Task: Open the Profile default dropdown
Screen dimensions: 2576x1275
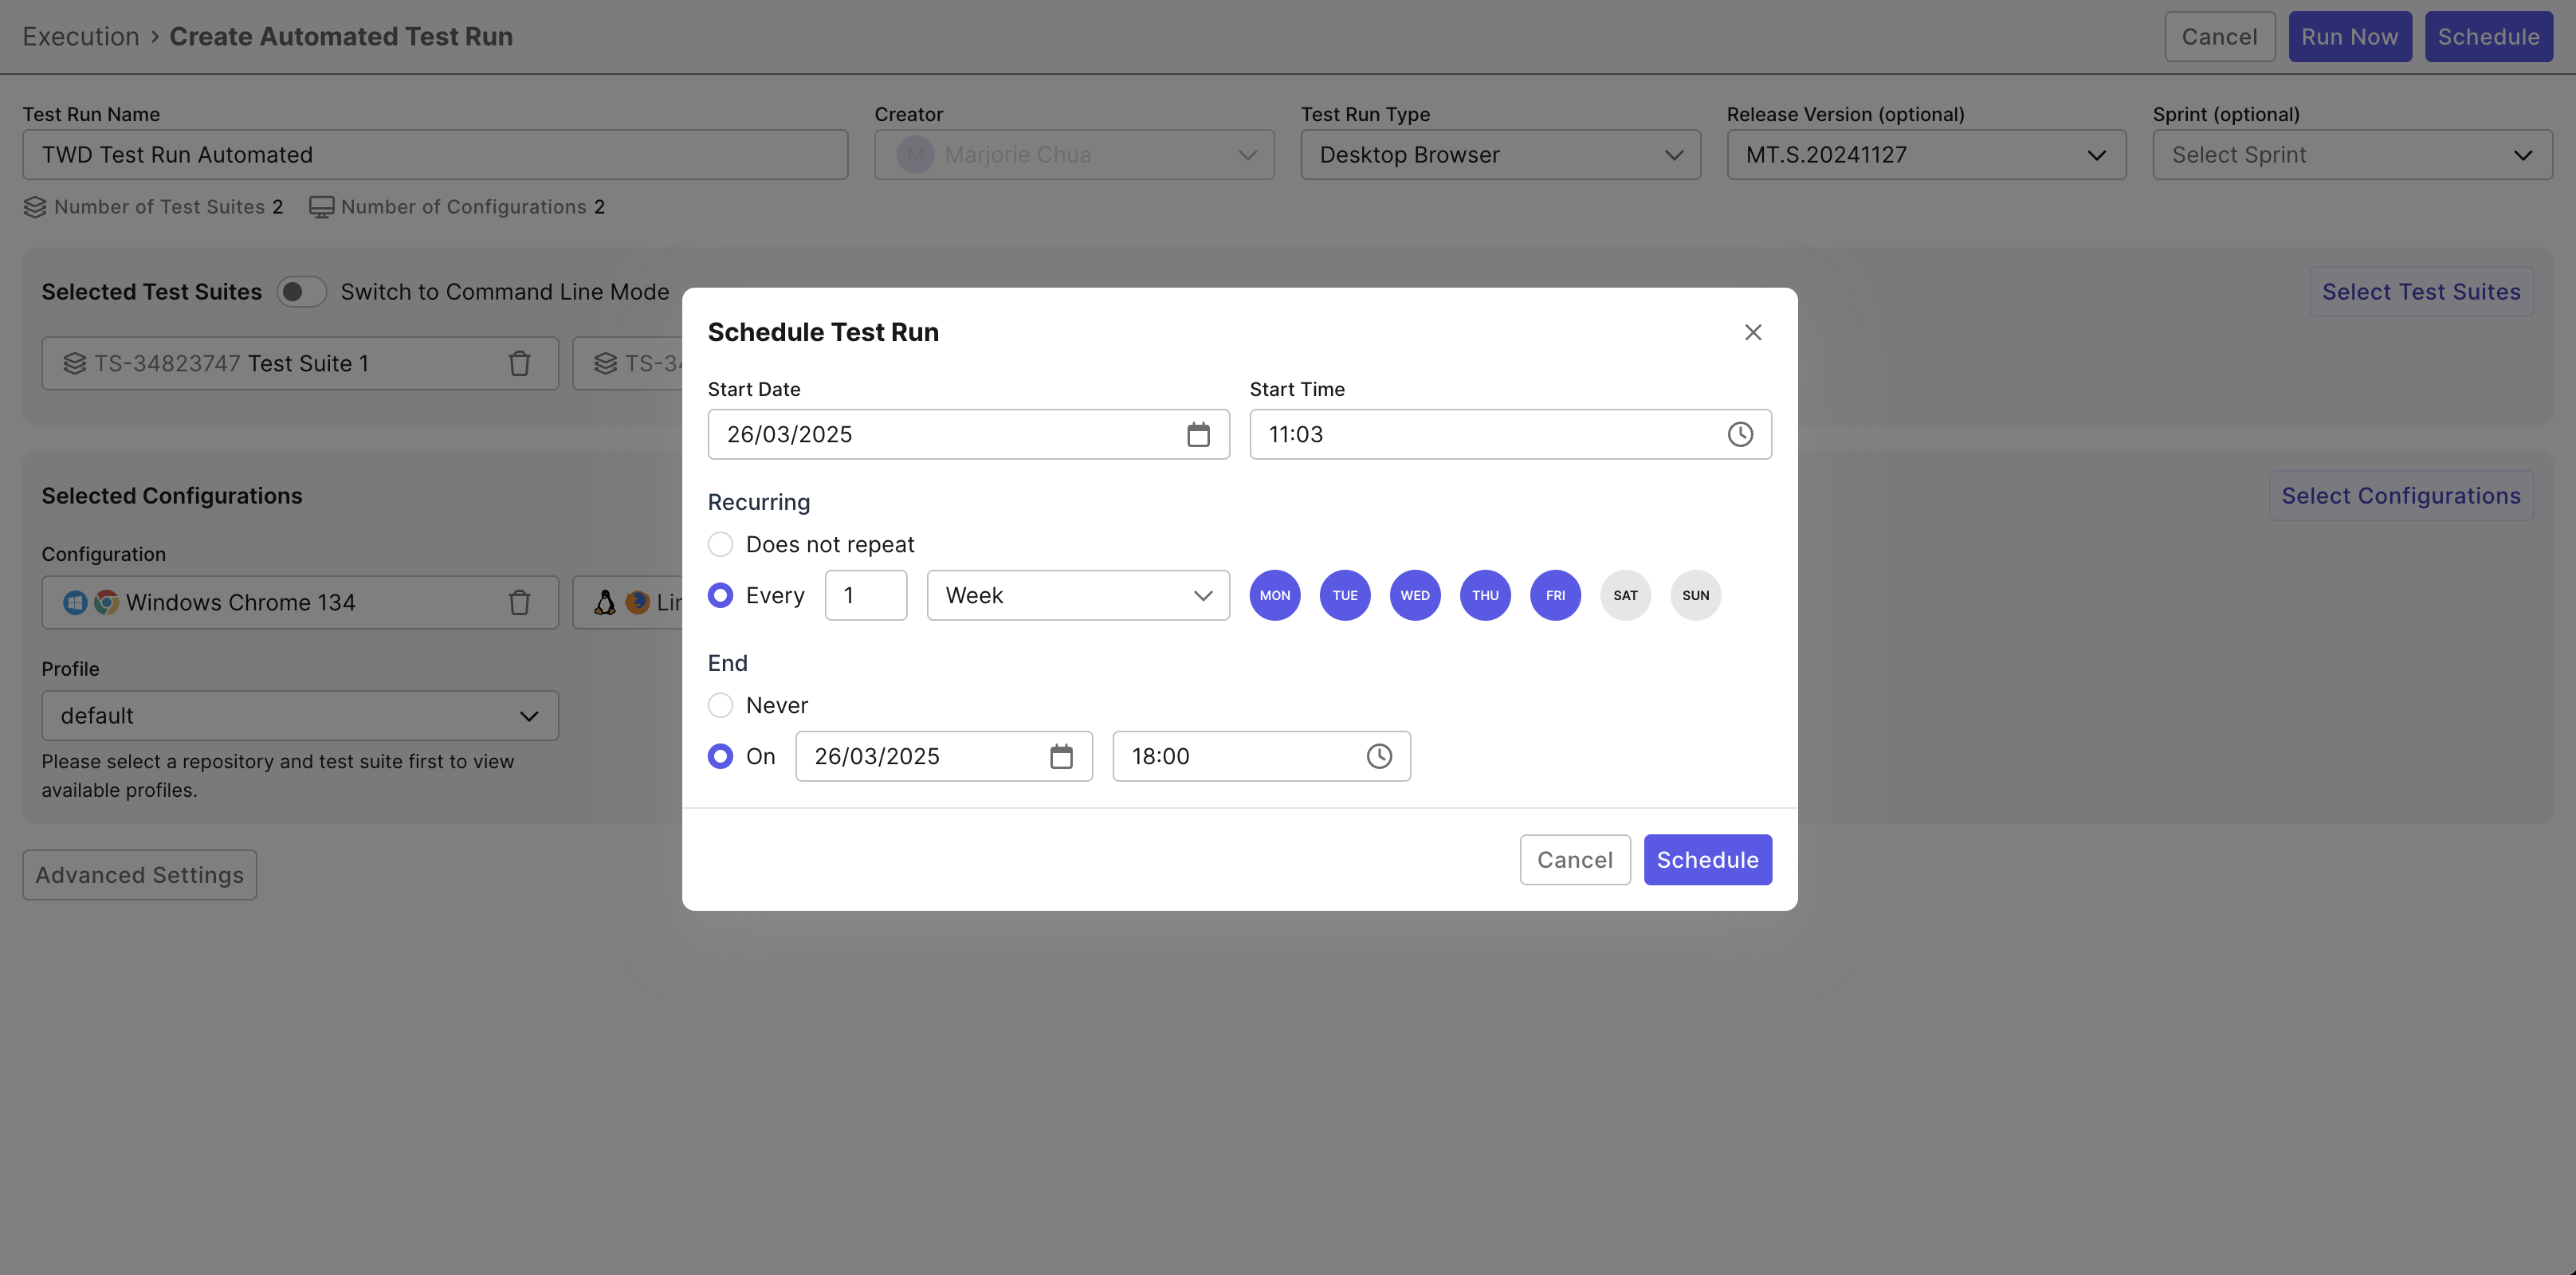Action: point(300,716)
